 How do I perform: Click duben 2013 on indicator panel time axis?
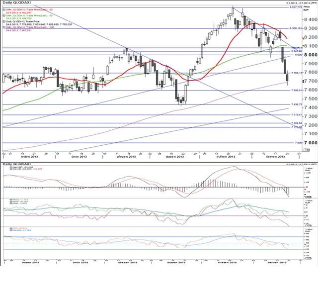point(176,263)
